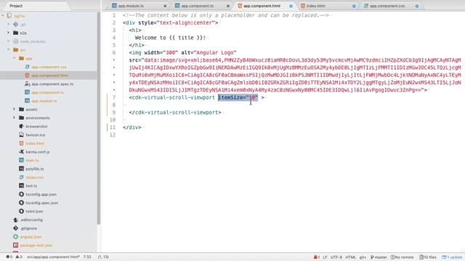Expand the .git folder

tap(8, 24)
